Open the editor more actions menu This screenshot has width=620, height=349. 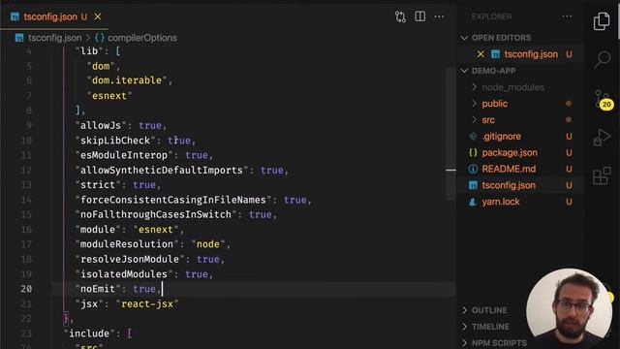(x=439, y=16)
